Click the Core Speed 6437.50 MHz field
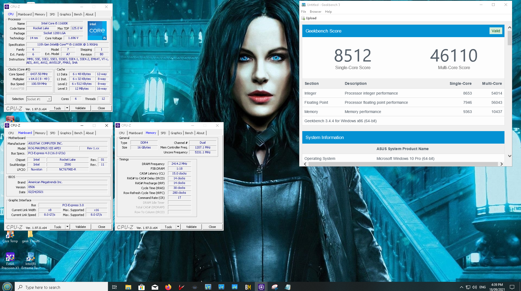Viewport: 521px width, 291px height. [x=39, y=74]
